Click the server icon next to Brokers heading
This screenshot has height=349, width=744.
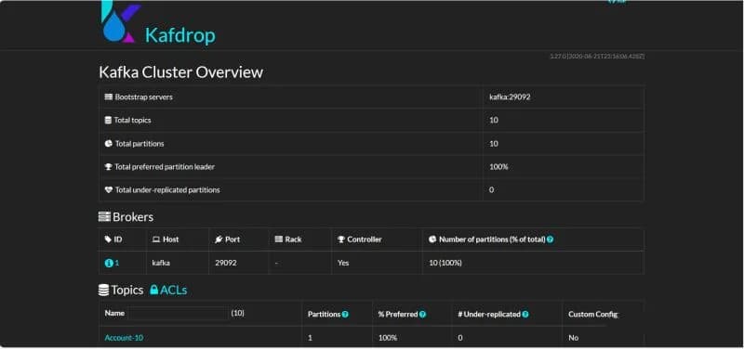coord(104,217)
